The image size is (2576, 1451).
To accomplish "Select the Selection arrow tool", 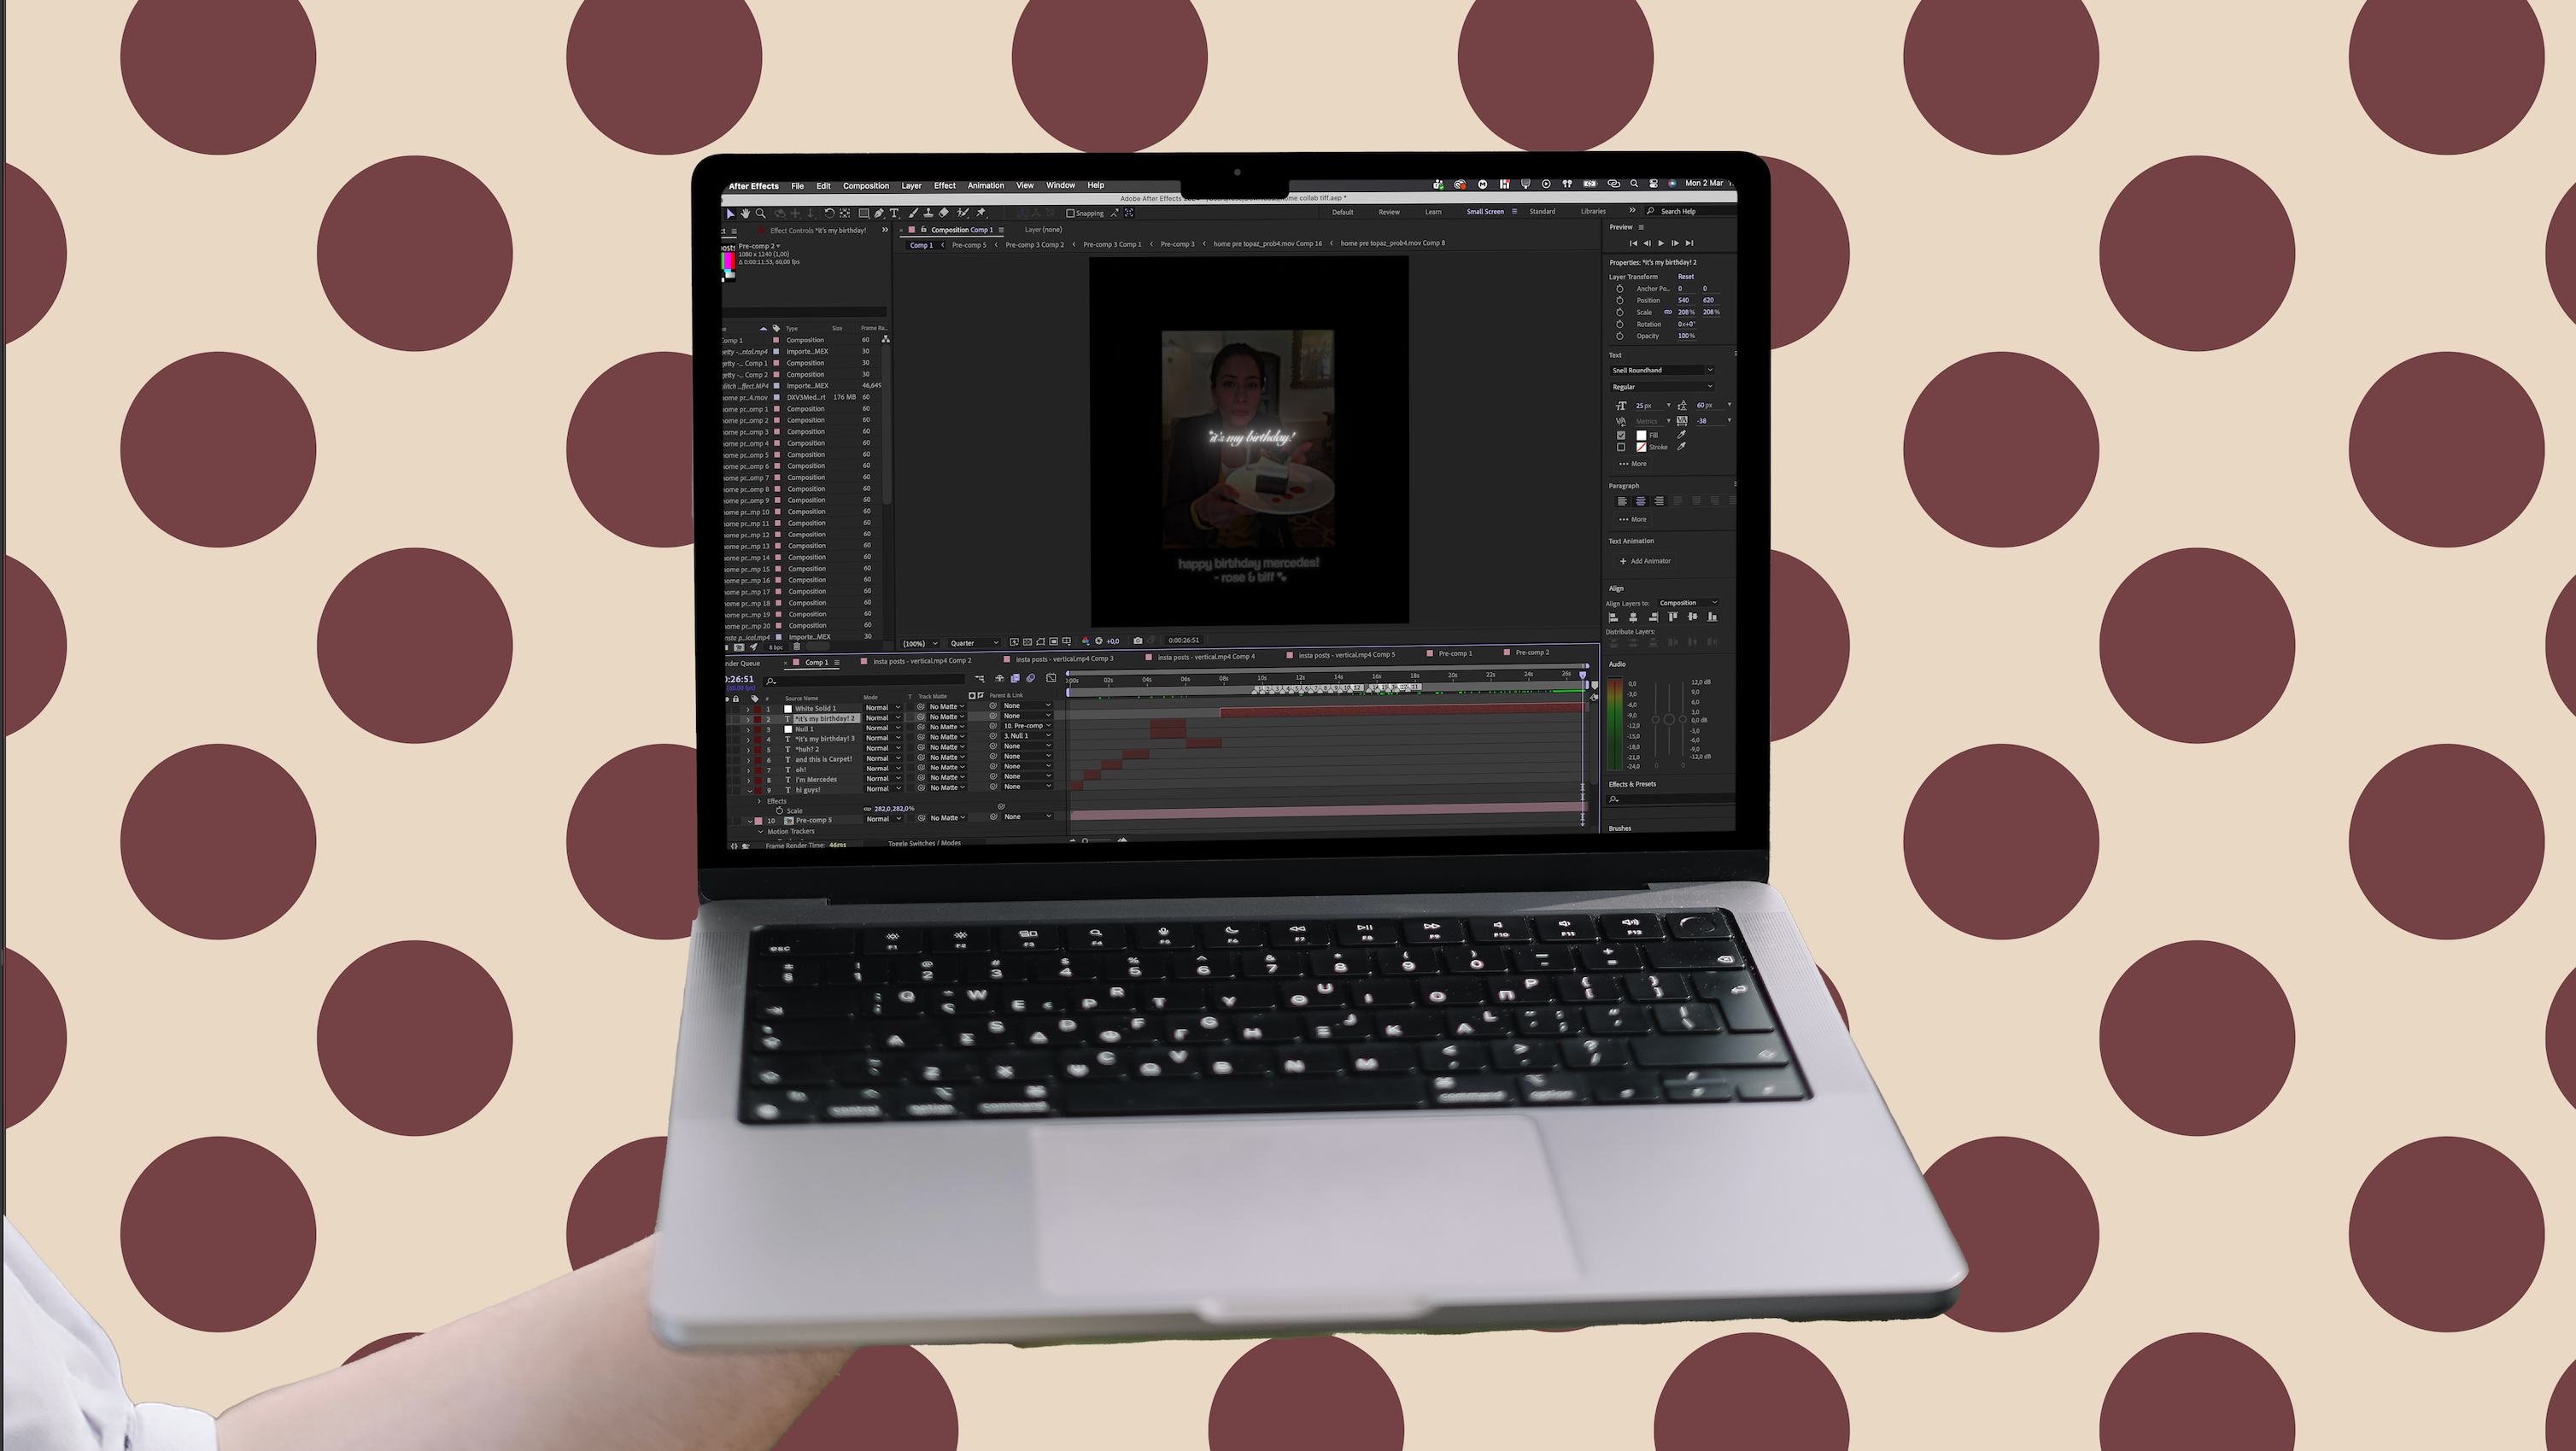I will [731, 213].
